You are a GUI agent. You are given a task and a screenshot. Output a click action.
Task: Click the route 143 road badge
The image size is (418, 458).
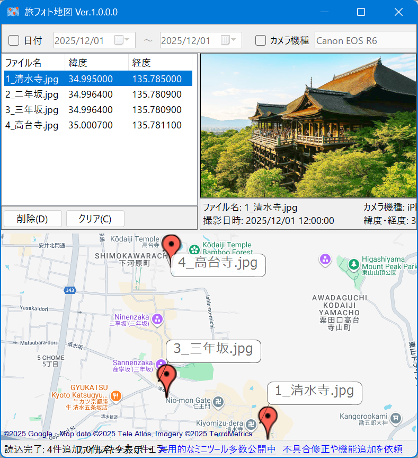[x=70, y=290]
